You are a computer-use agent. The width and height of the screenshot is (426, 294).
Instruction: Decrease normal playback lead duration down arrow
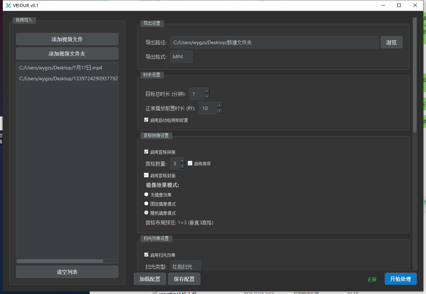[219, 111]
